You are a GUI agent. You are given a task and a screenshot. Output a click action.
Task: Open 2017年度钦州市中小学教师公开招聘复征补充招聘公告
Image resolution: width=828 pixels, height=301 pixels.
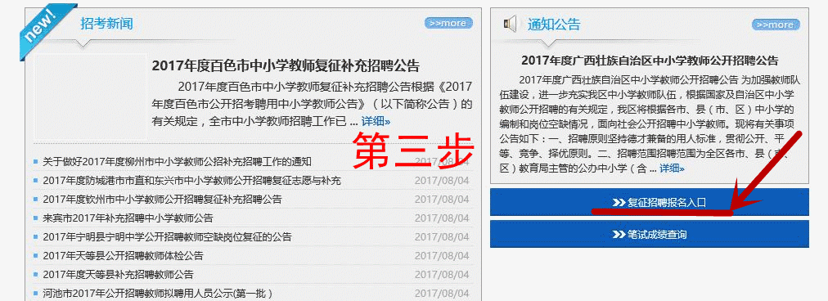click(163, 200)
